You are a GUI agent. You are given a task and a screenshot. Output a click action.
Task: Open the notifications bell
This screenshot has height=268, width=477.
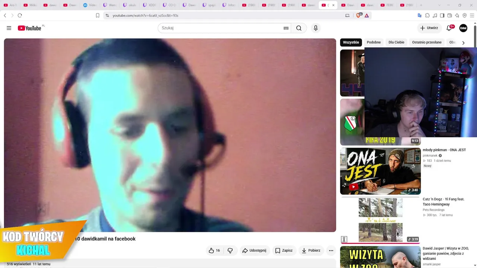coord(449,28)
